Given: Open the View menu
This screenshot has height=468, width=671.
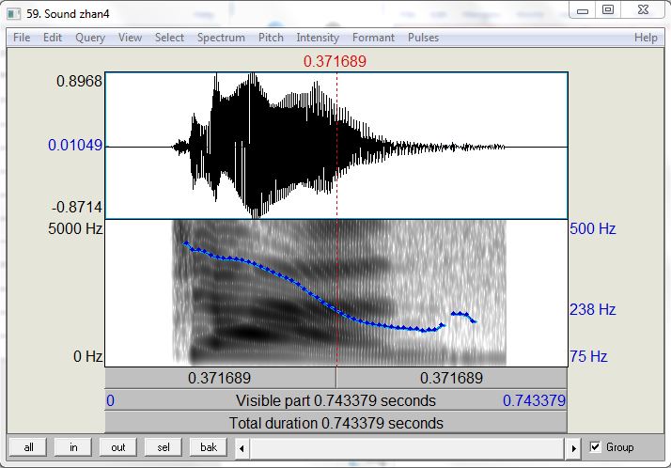Looking at the screenshot, I should pyautogui.click(x=130, y=38).
